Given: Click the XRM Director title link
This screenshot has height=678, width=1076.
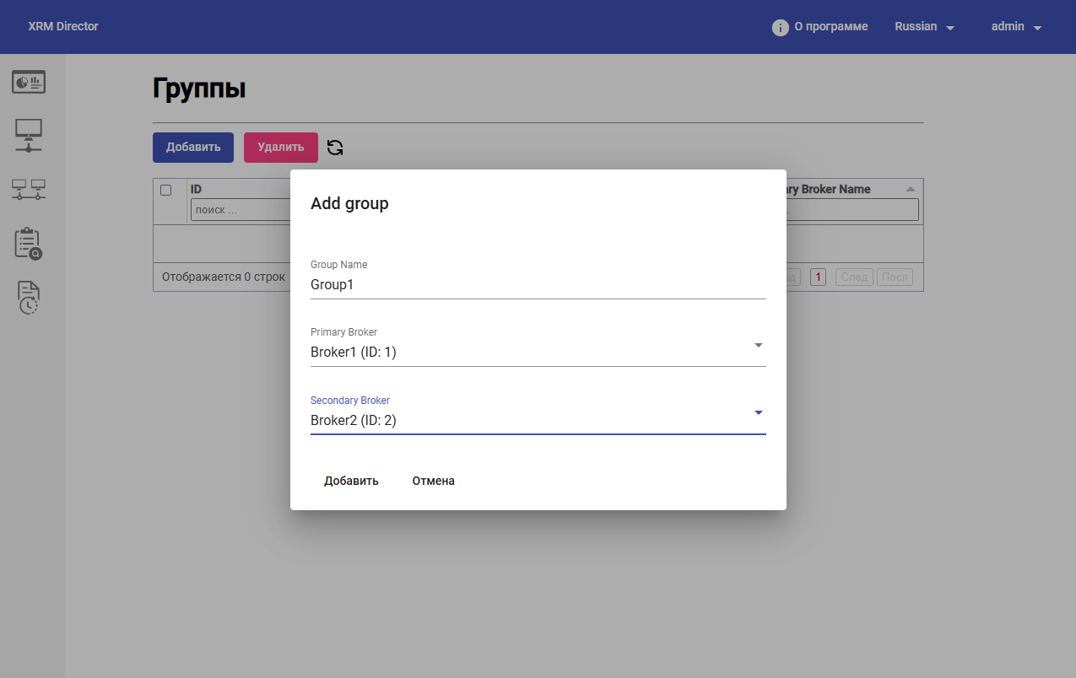Looking at the screenshot, I should pyautogui.click(x=63, y=27).
